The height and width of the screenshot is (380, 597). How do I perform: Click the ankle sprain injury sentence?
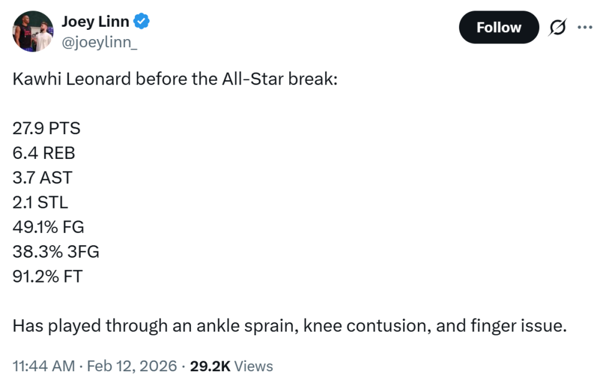click(289, 325)
